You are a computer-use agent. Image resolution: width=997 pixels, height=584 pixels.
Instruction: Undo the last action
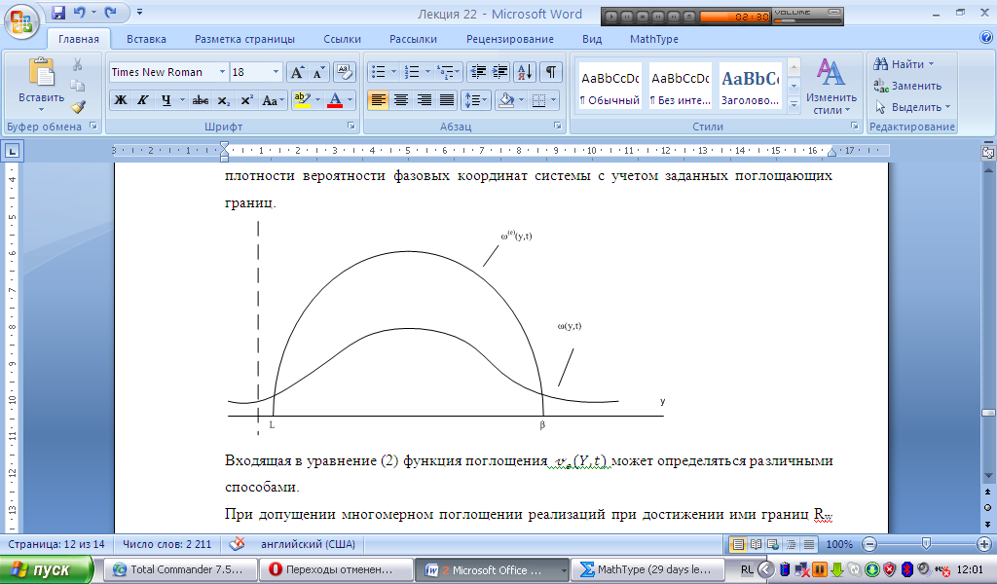80,12
